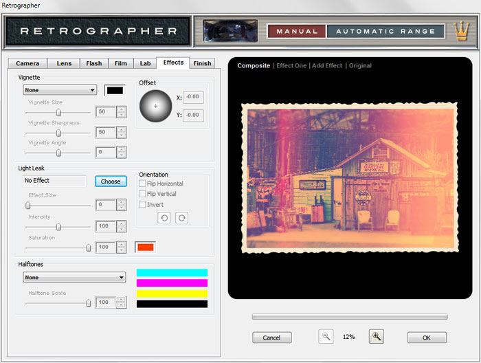Click the black vignette color swatch
Viewport: 481px width, 363px height.
point(115,90)
